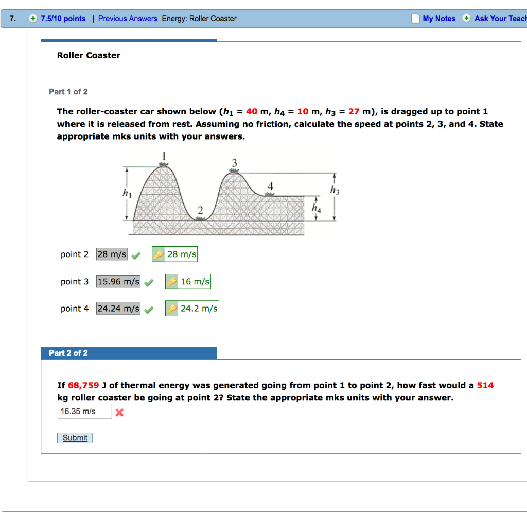Click the point 3 answer field 15.96 m/s

coord(118,282)
